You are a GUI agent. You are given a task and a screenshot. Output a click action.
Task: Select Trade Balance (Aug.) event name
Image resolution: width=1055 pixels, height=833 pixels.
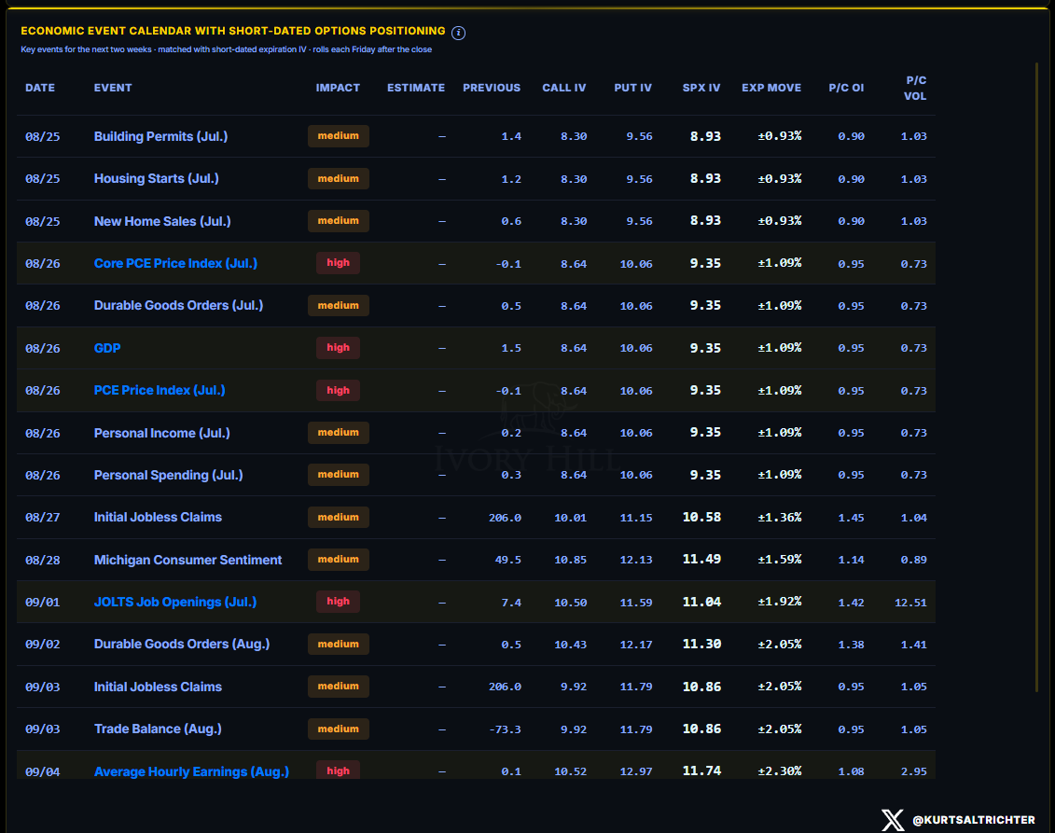[x=158, y=729]
